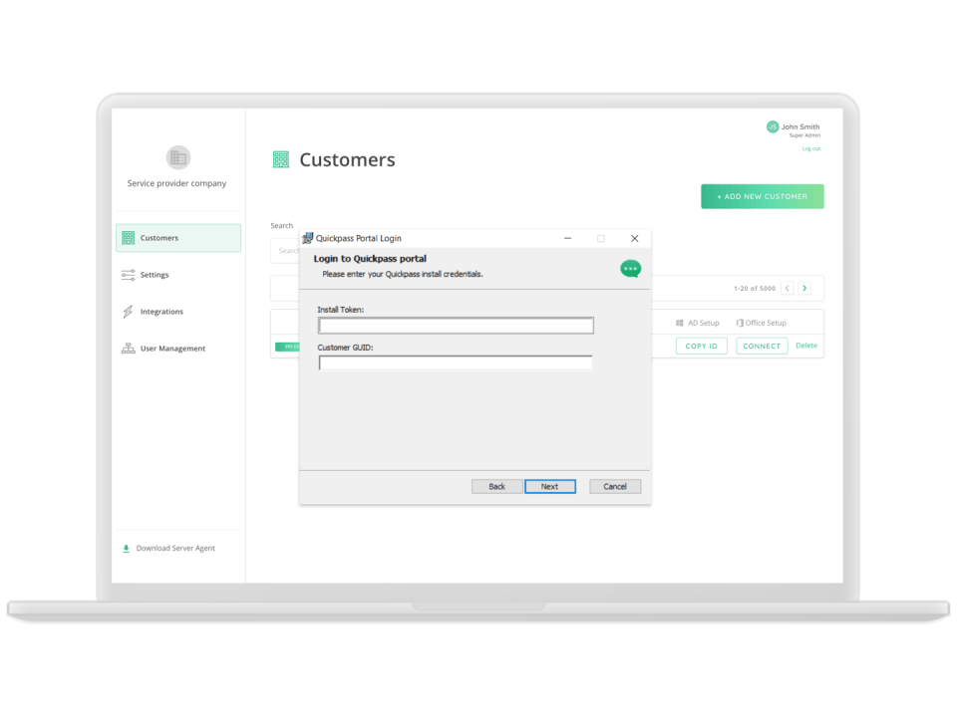Screen dimensions: 957x717
Task: Click the Customers sidebar grid icon
Action: (x=129, y=238)
